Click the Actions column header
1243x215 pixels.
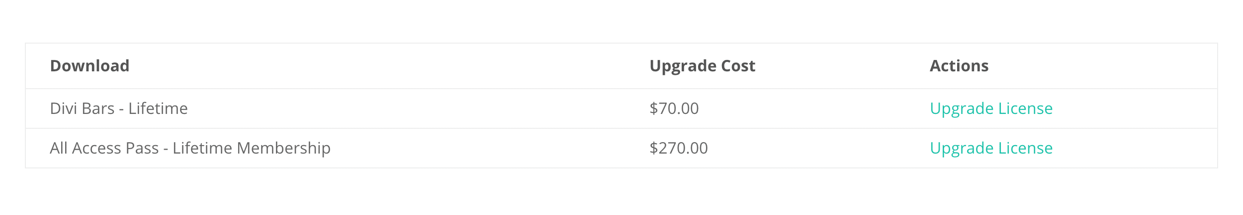(x=959, y=66)
